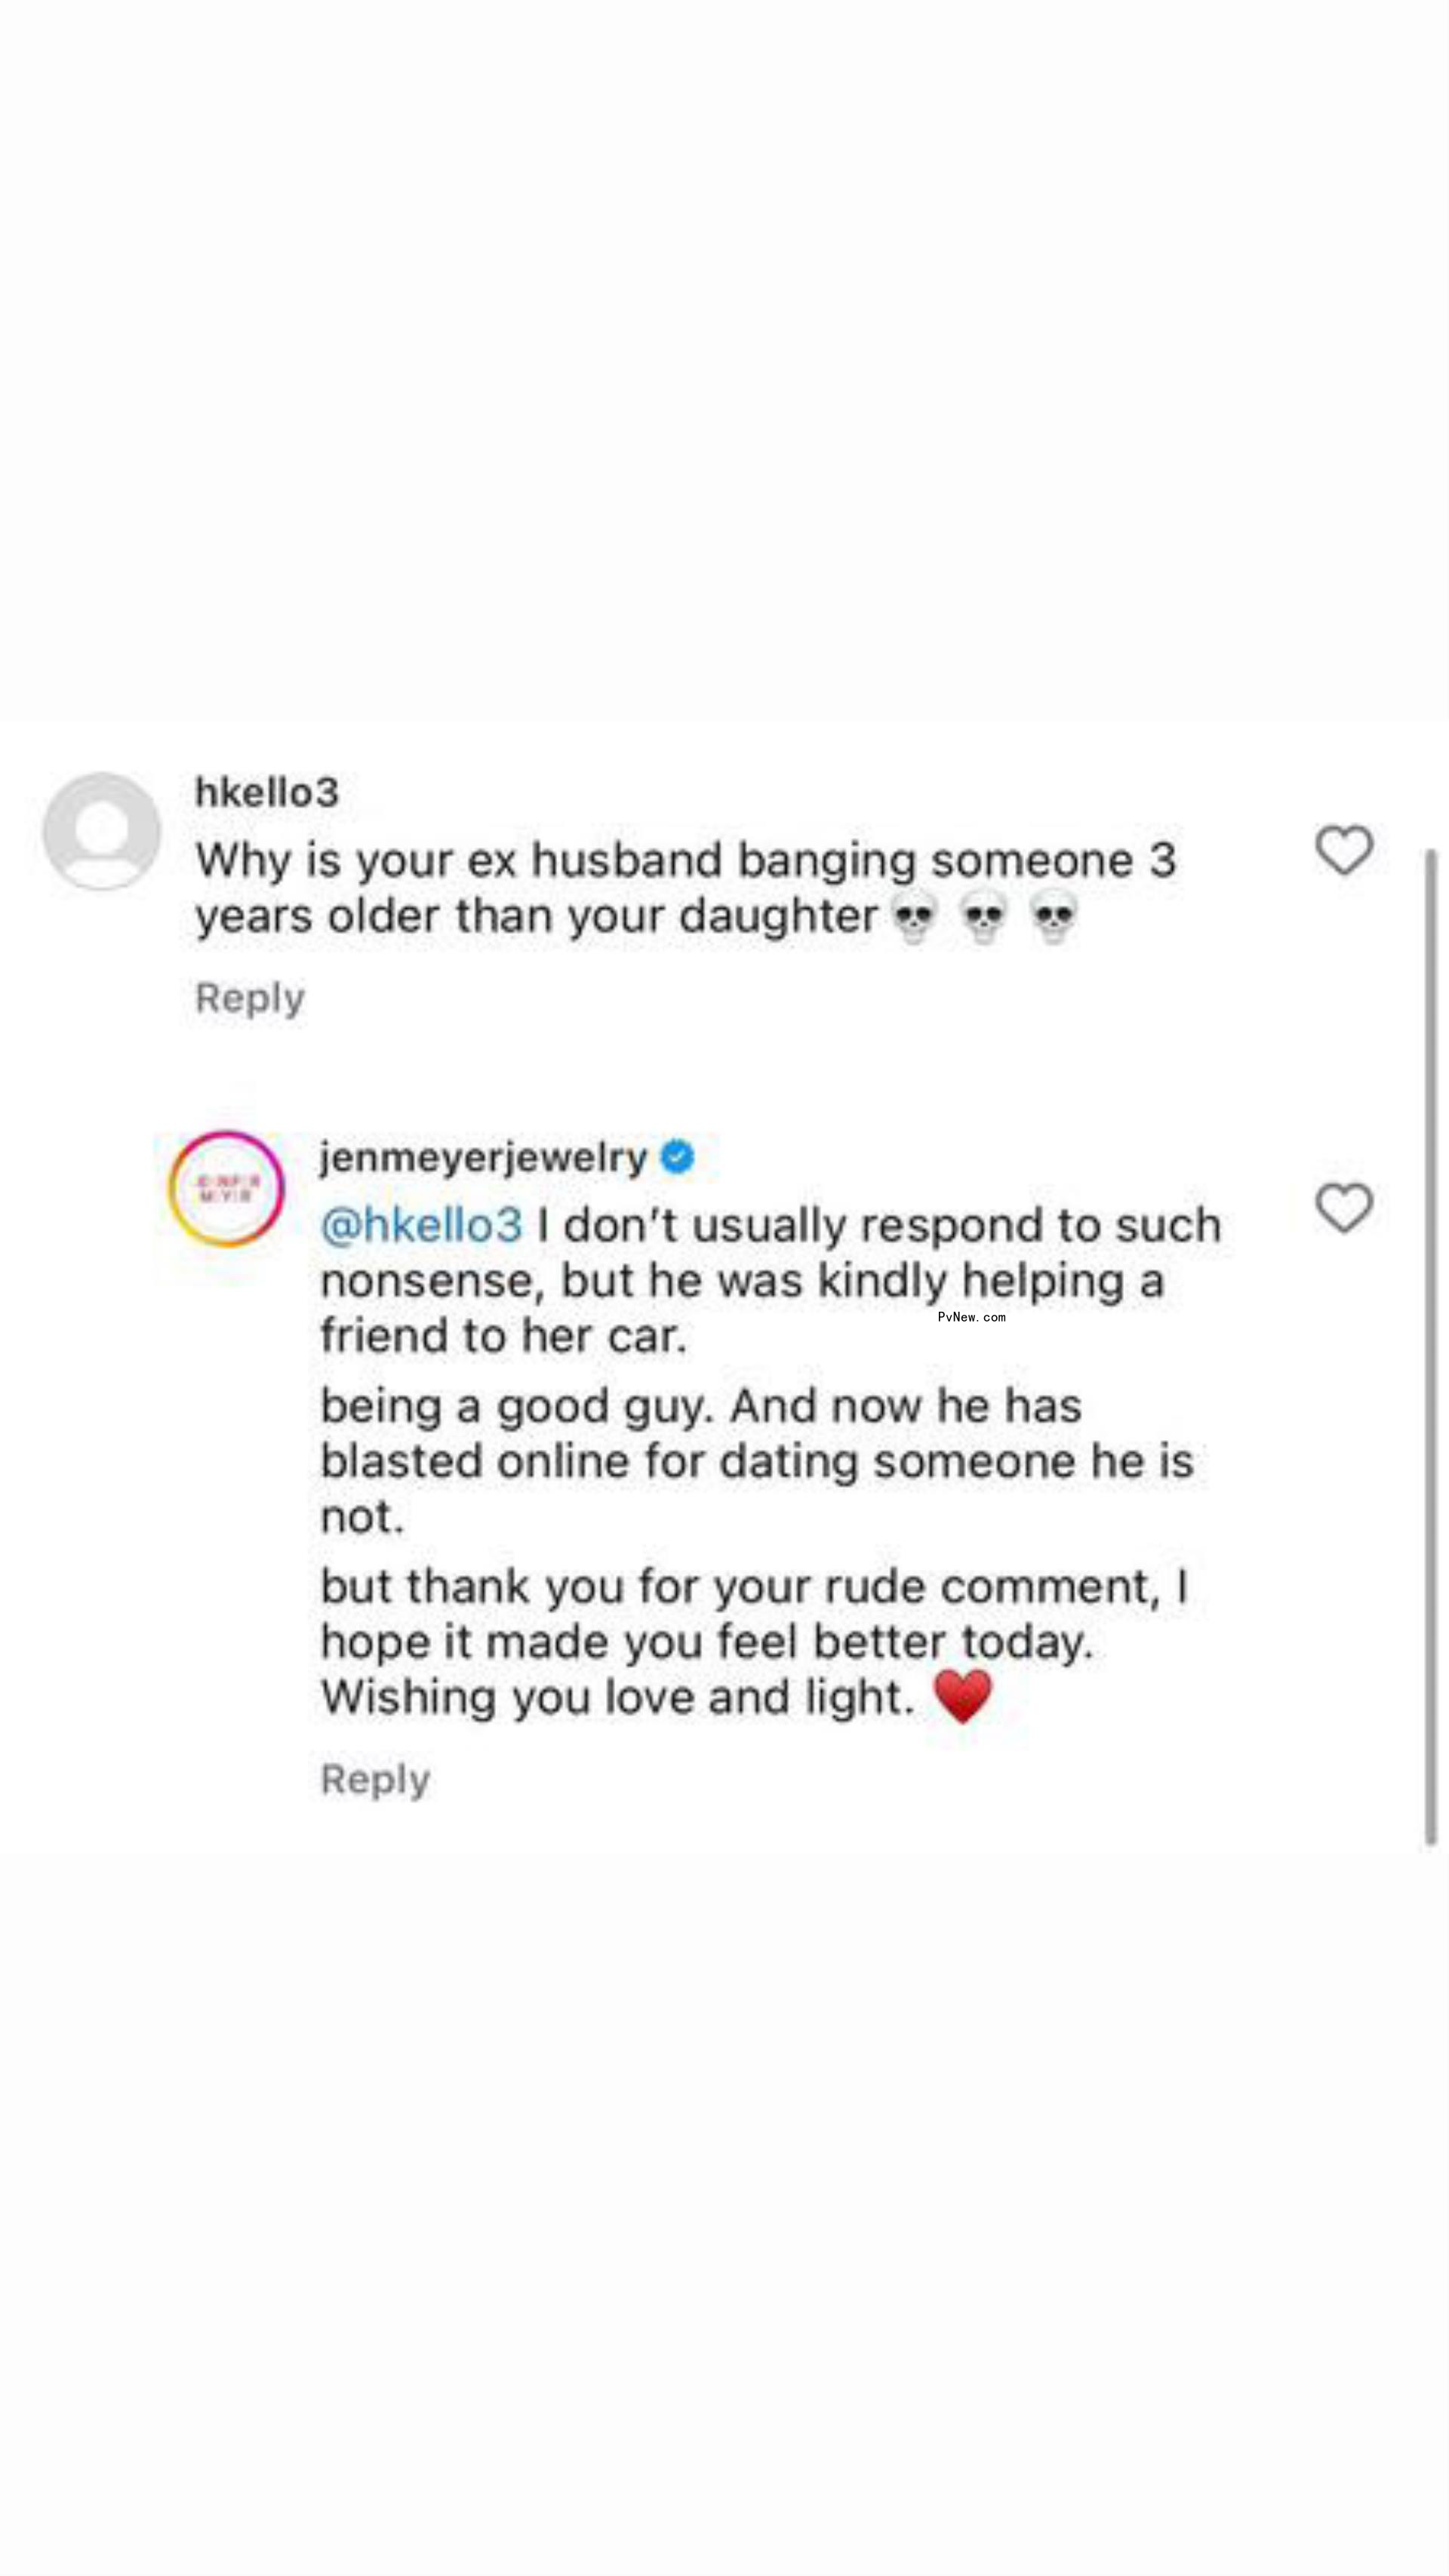Screen dimensions: 1449x2576
Task: Click the last skull emoji
Action: [1054, 917]
